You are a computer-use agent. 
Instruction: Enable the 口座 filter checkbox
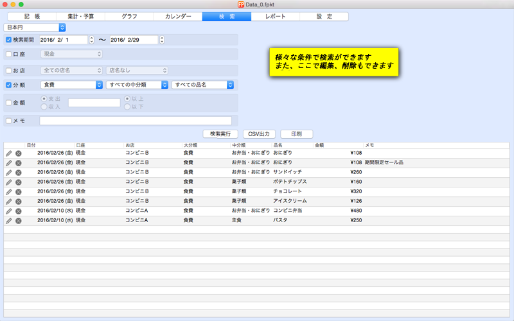[8, 55]
